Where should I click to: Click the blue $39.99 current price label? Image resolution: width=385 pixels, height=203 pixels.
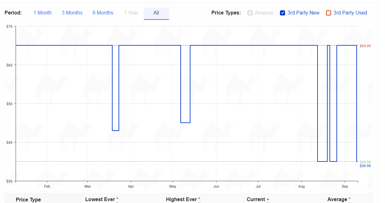(x=365, y=166)
